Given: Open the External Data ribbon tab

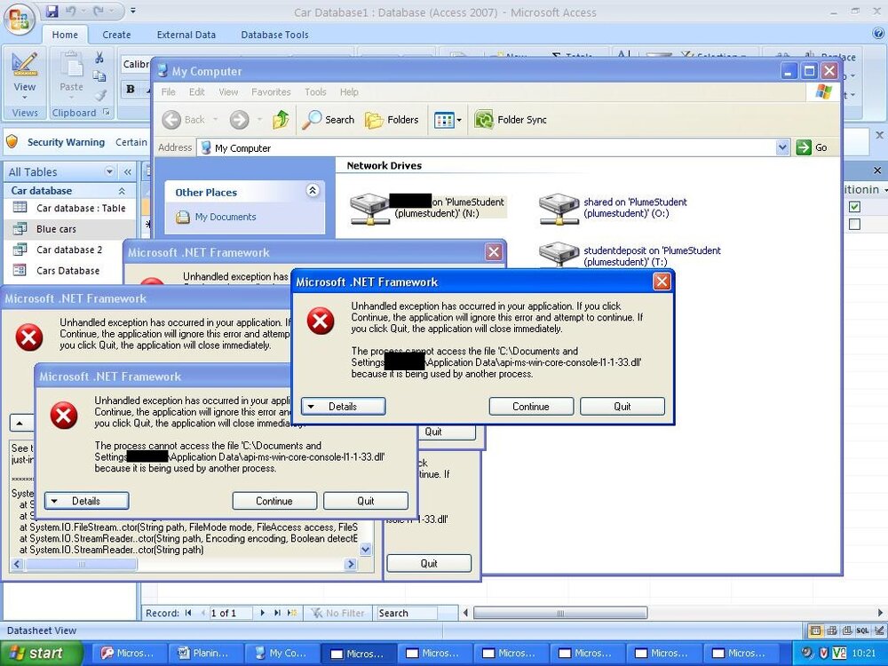Looking at the screenshot, I should 186,35.
